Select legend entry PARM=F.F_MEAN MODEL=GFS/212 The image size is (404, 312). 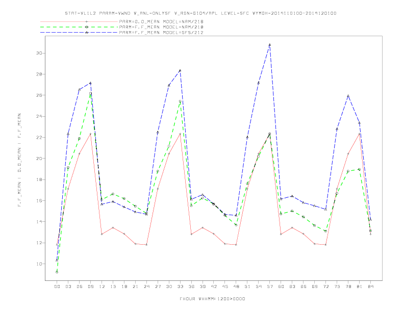click(x=161, y=33)
